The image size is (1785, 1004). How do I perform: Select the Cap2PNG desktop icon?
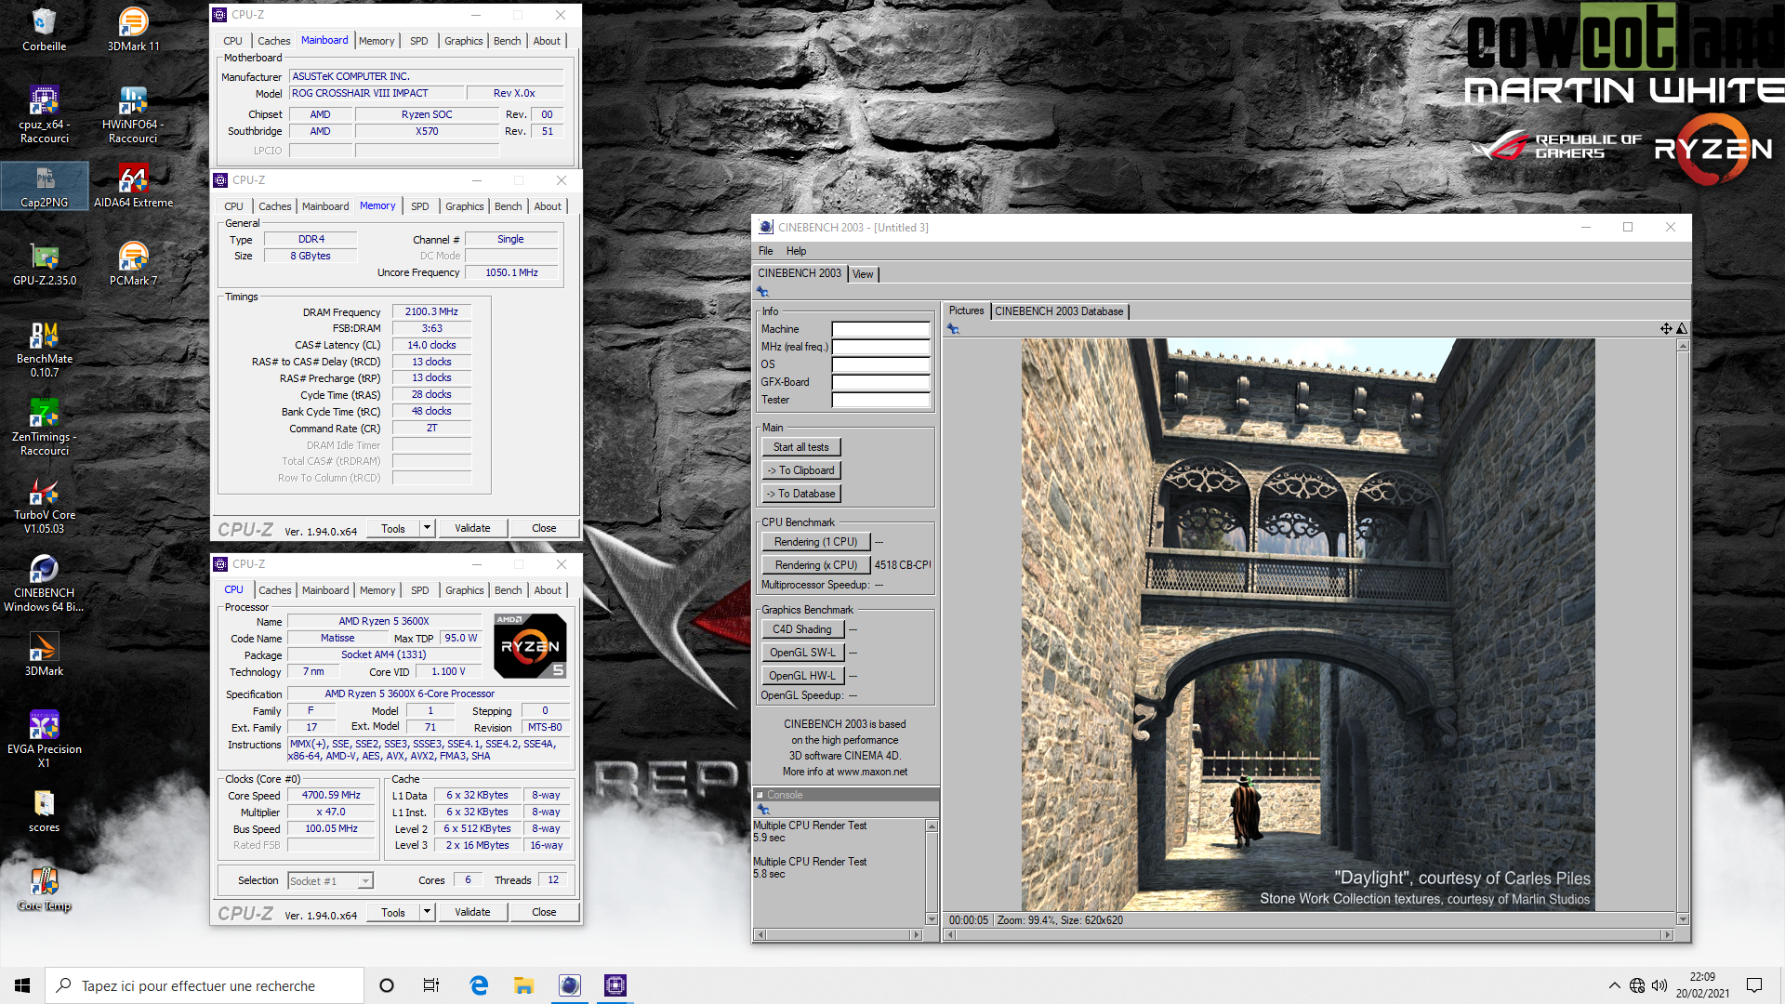coord(44,186)
